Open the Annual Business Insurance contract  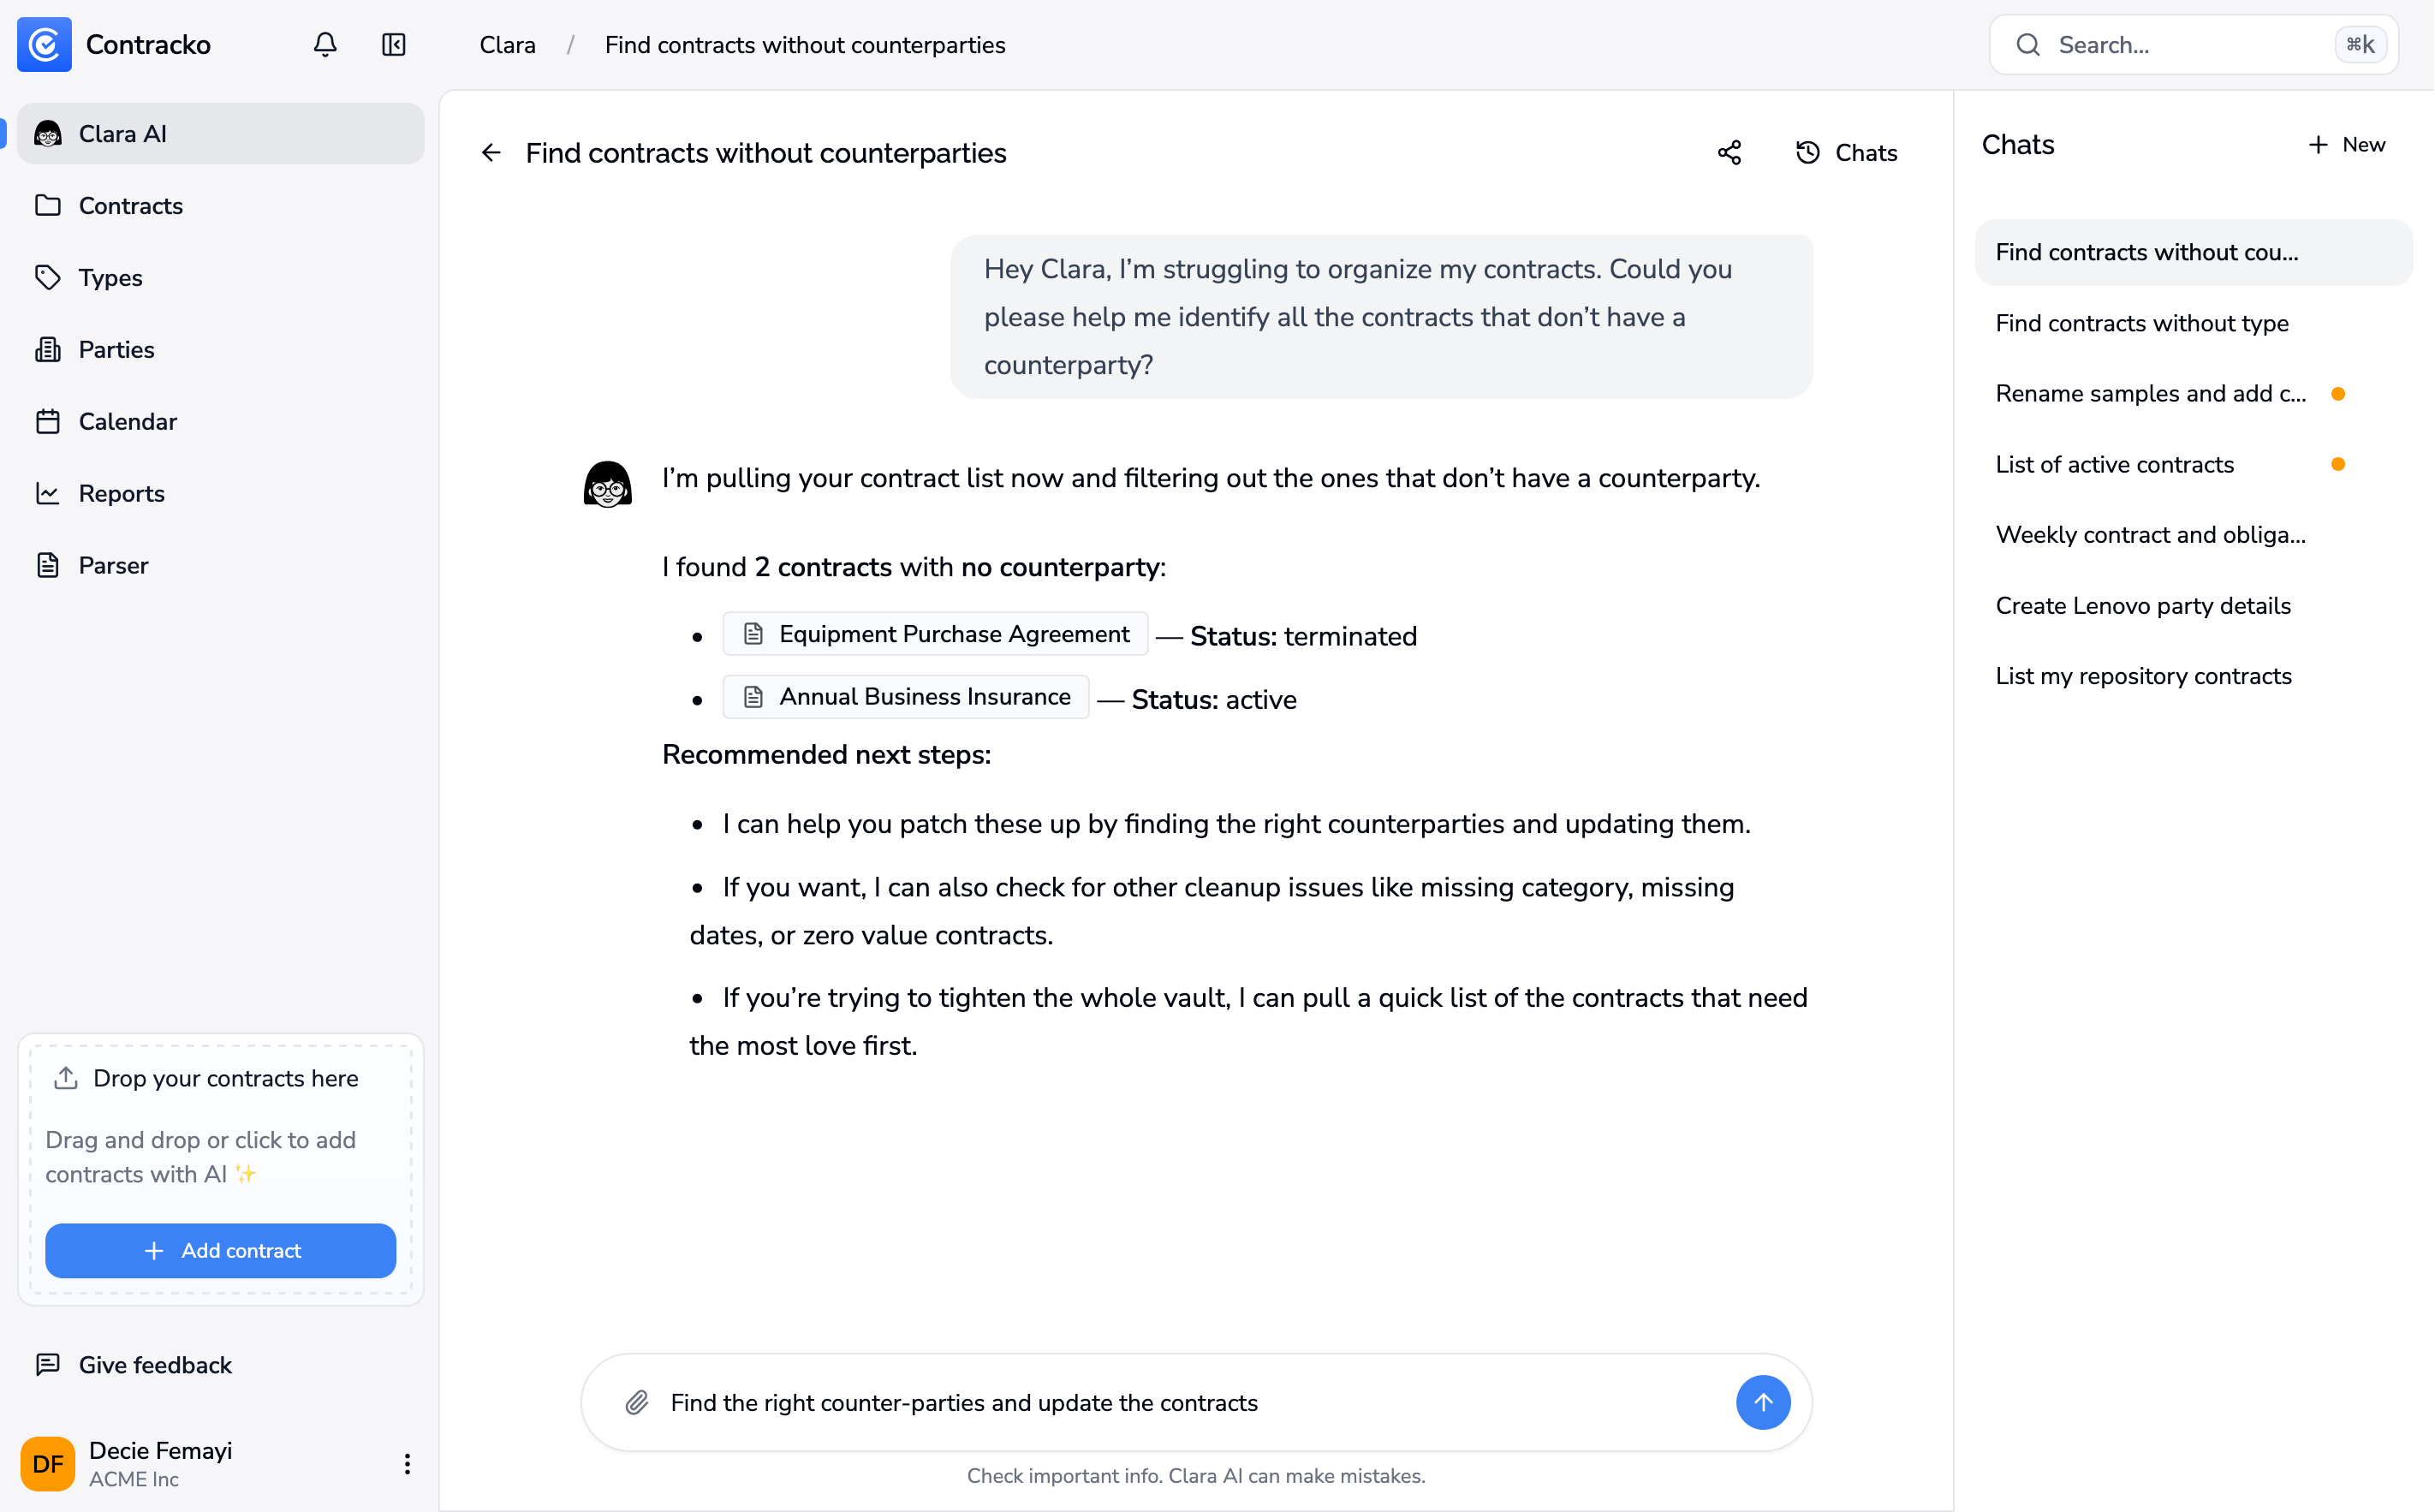tap(905, 697)
